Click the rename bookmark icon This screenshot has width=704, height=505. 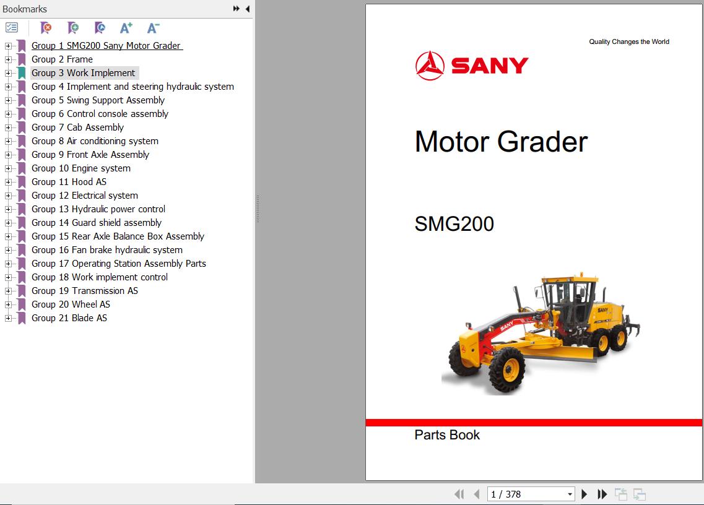100,28
